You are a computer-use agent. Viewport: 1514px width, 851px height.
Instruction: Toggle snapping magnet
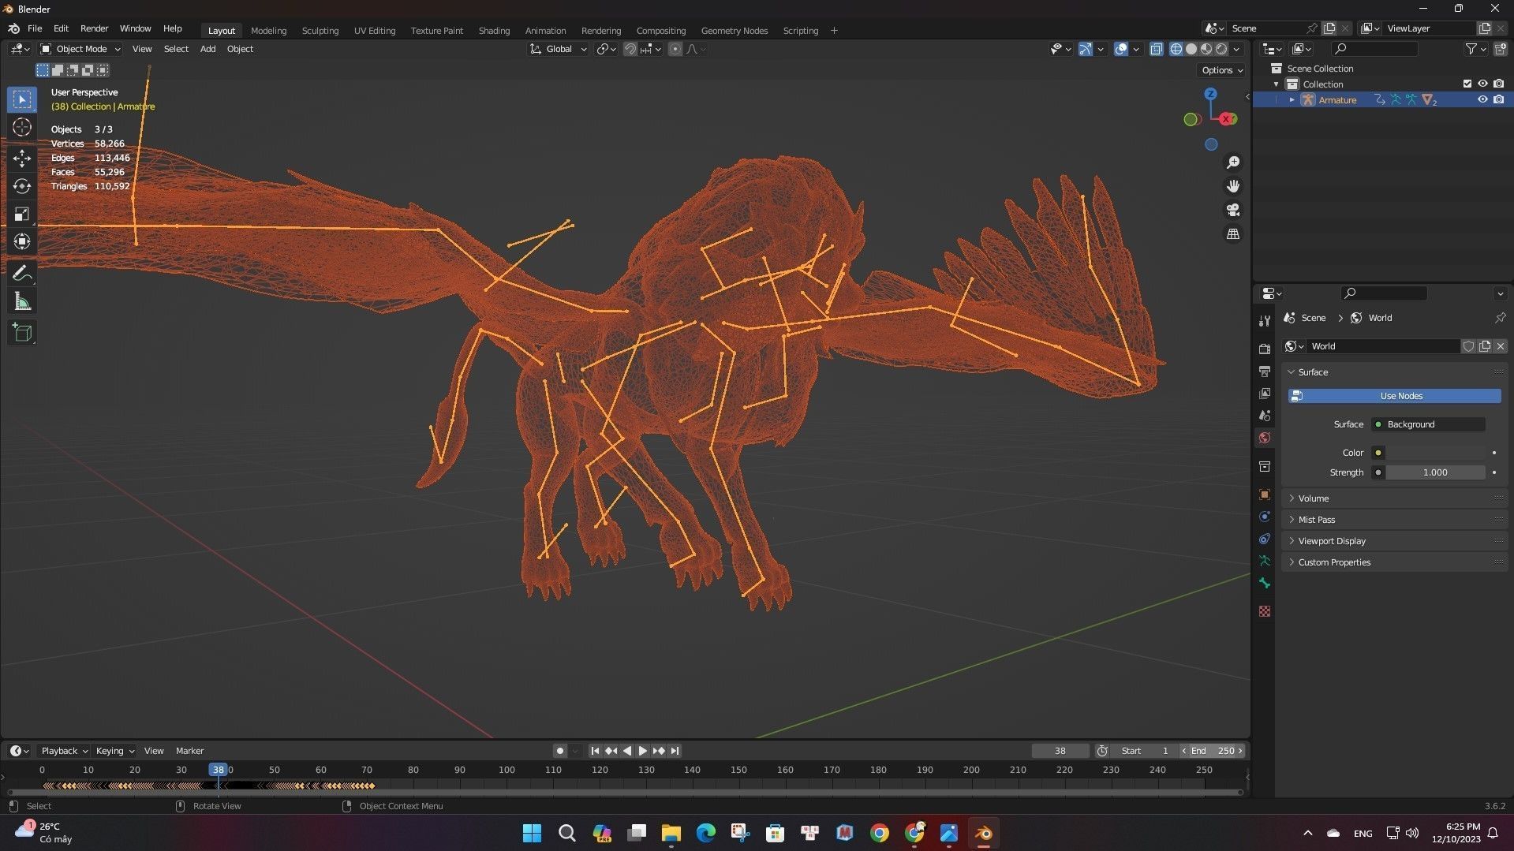click(x=630, y=49)
